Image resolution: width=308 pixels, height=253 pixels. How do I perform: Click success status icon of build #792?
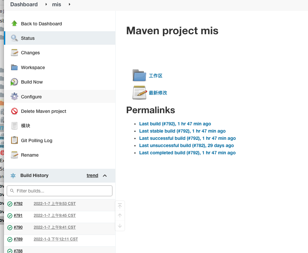pos(10,204)
